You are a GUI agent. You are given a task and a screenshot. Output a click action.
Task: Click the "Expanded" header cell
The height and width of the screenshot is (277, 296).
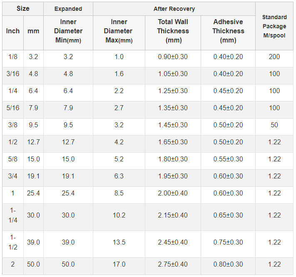coord(68,9)
